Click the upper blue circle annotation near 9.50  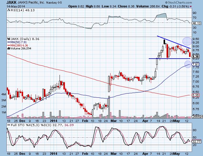click(x=187, y=41)
